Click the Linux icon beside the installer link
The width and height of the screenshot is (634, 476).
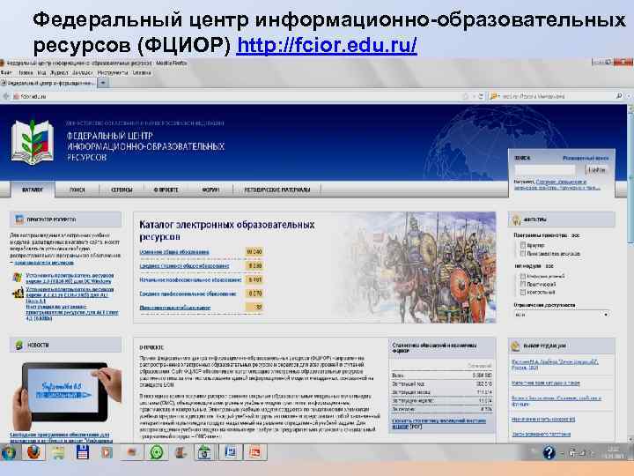click(x=18, y=293)
